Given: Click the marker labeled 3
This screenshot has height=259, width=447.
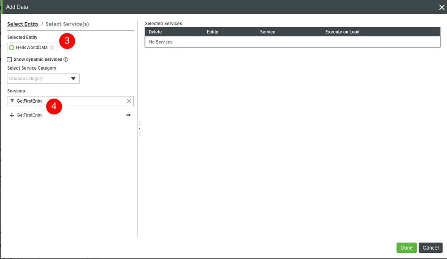Looking at the screenshot, I should pos(67,41).
